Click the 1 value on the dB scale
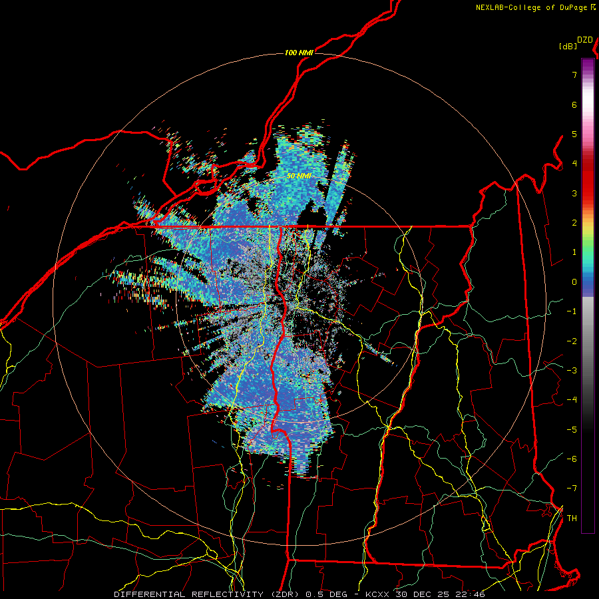599x599 pixels. click(574, 252)
